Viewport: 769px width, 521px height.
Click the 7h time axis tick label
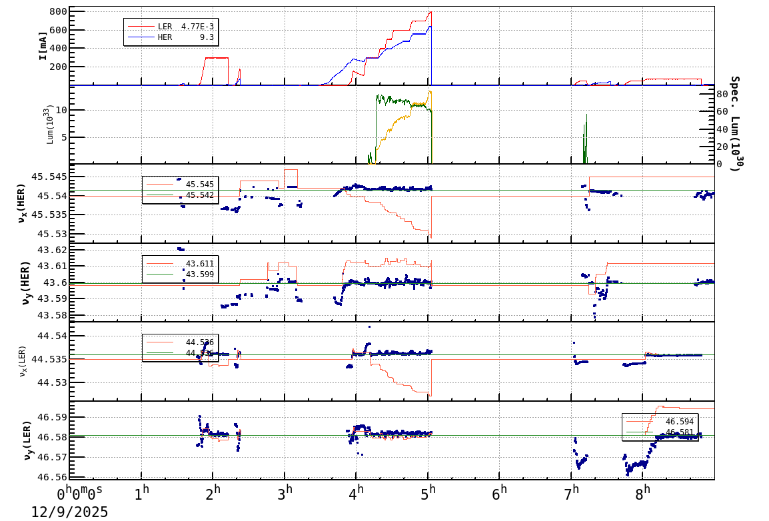pos(571,495)
